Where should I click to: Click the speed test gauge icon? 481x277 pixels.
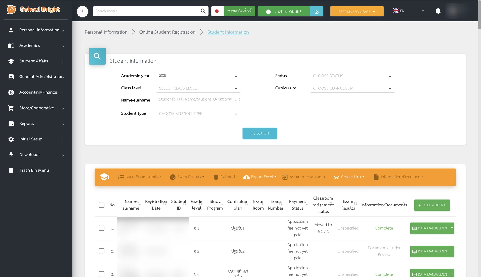point(316,12)
